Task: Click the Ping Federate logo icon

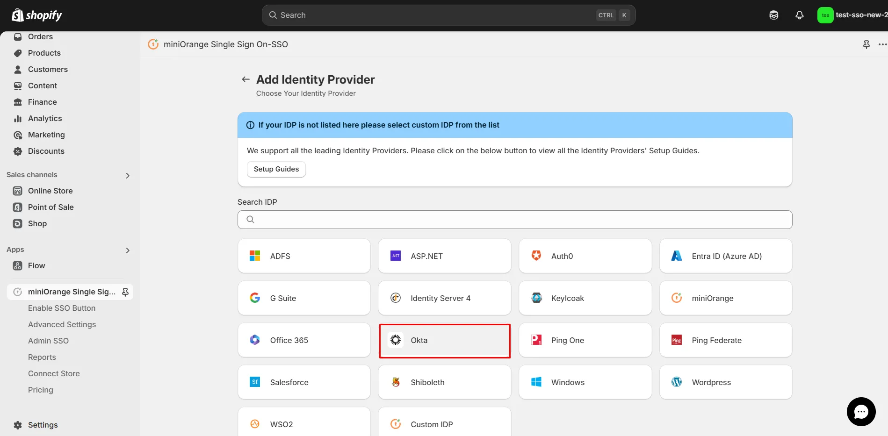Action: [x=677, y=340]
